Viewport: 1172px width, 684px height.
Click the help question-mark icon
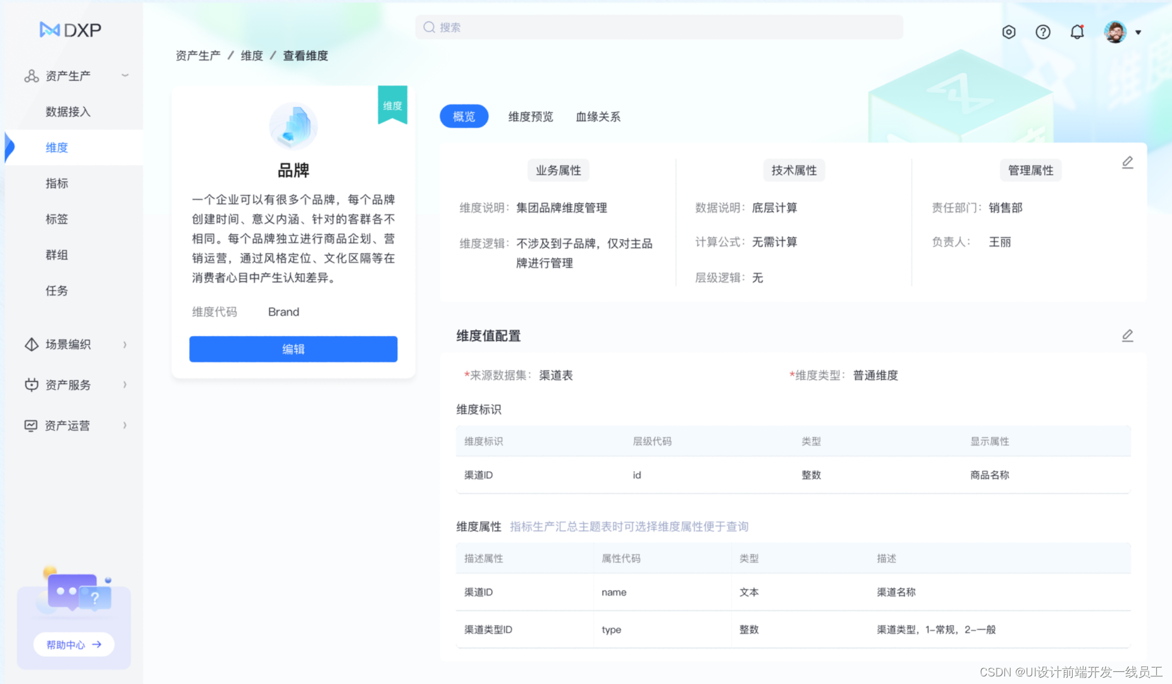coord(1043,32)
